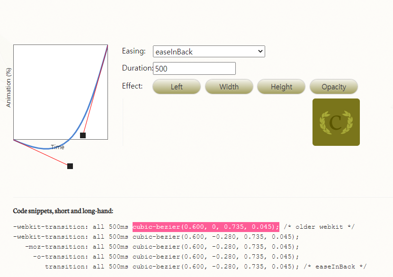Image resolution: width=393 pixels, height=277 pixels.
Task: Click the '/* older webkit */' comment
Action: [319, 227]
